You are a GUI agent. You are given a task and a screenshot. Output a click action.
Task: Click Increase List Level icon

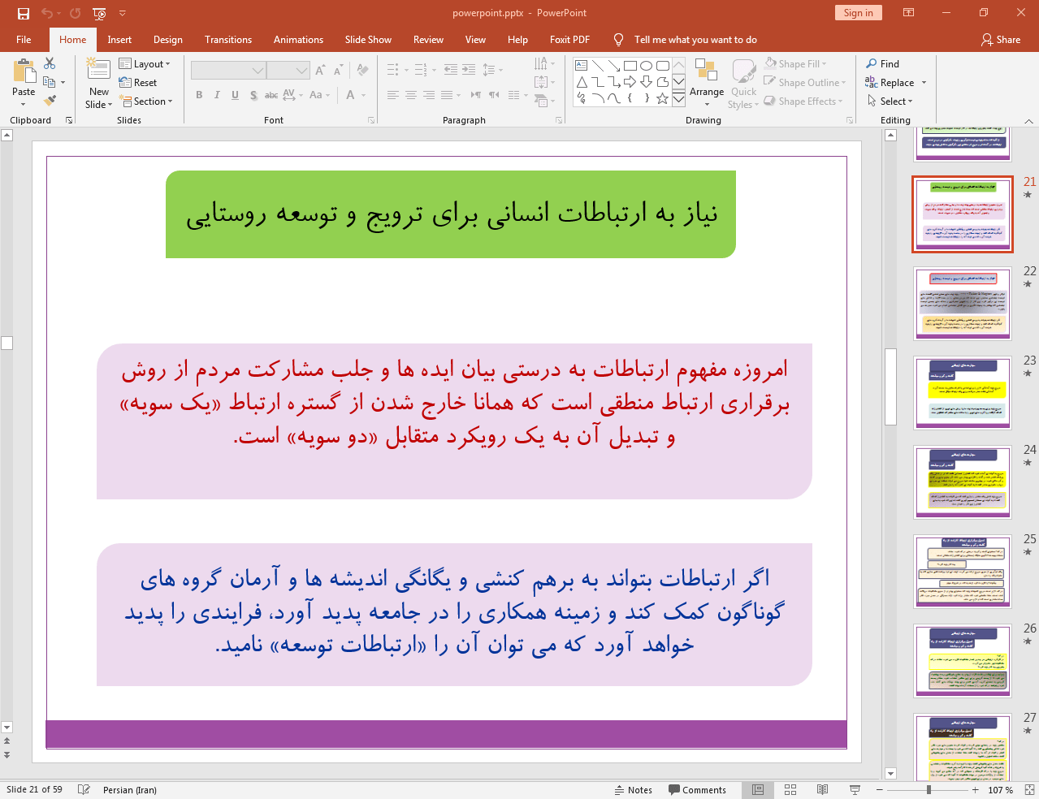(469, 70)
